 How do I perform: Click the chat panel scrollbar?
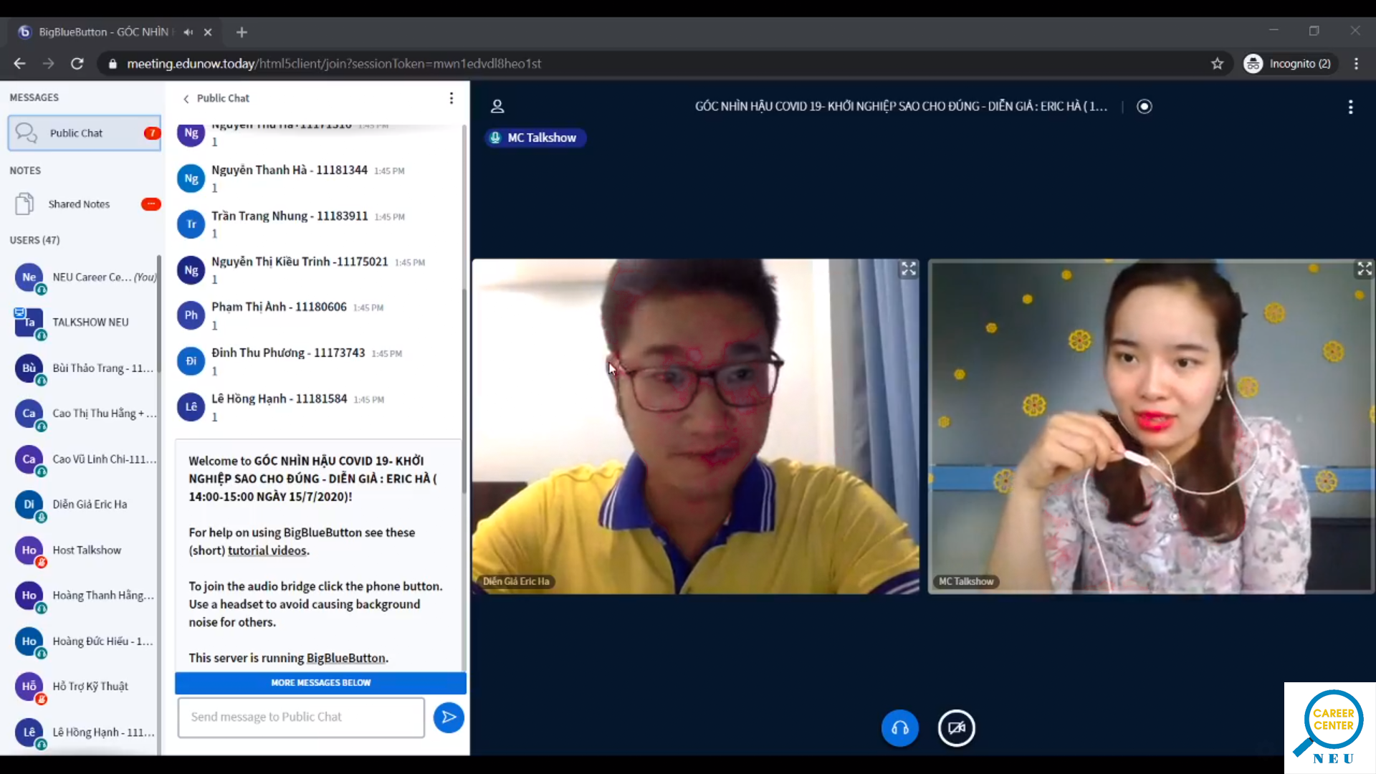464,391
